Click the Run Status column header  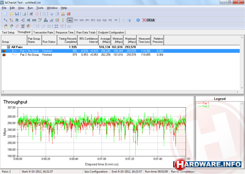49,40
